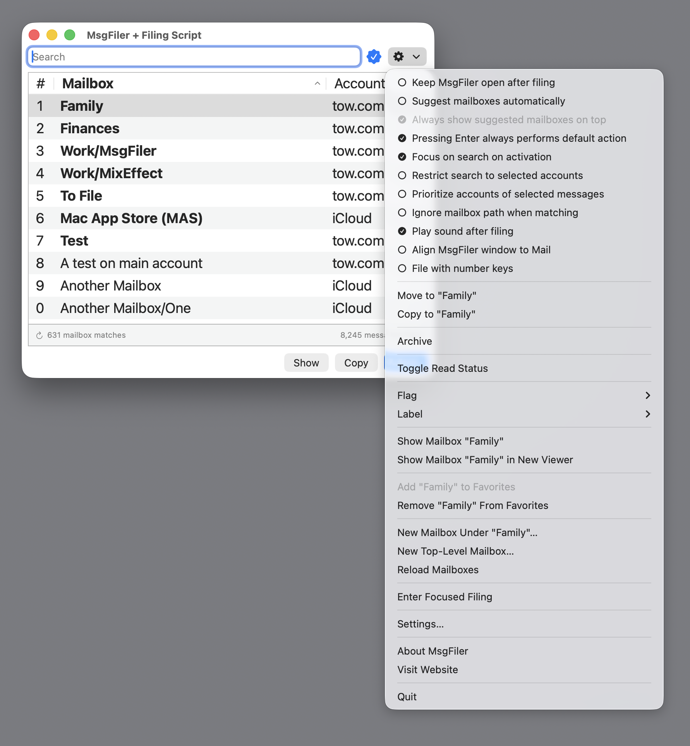690x746 pixels.
Task: Click the blue verified checkmark badge icon
Action: click(x=374, y=57)
